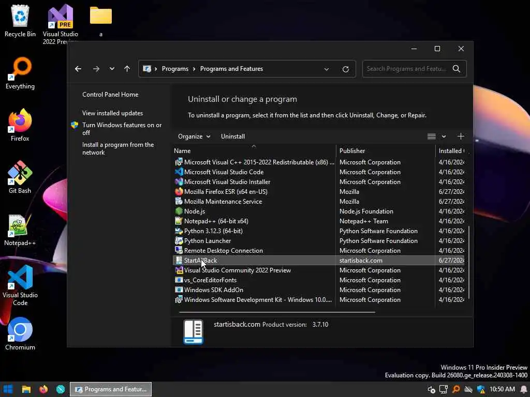Launch Firefox from the taskbar
530x397 pixels.
[43, 389]
